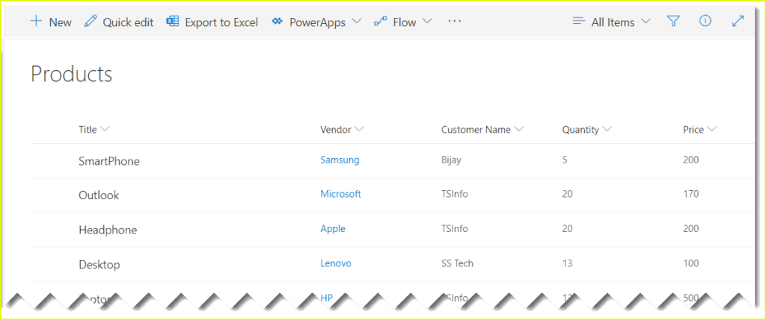Select the Outlook item title
Screen dimensions: 766x320
point(99,195)
